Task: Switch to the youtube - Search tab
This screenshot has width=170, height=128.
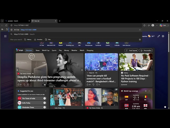Action: 17,21
